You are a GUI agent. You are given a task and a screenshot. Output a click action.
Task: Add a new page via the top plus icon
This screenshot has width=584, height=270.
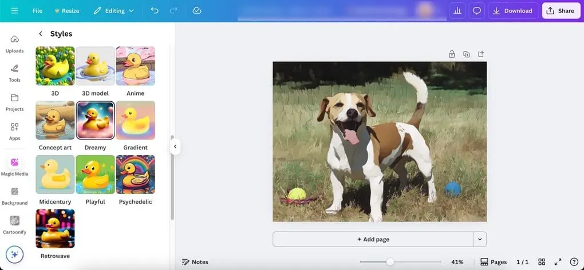pyautogui.click(x=481, y=54)
